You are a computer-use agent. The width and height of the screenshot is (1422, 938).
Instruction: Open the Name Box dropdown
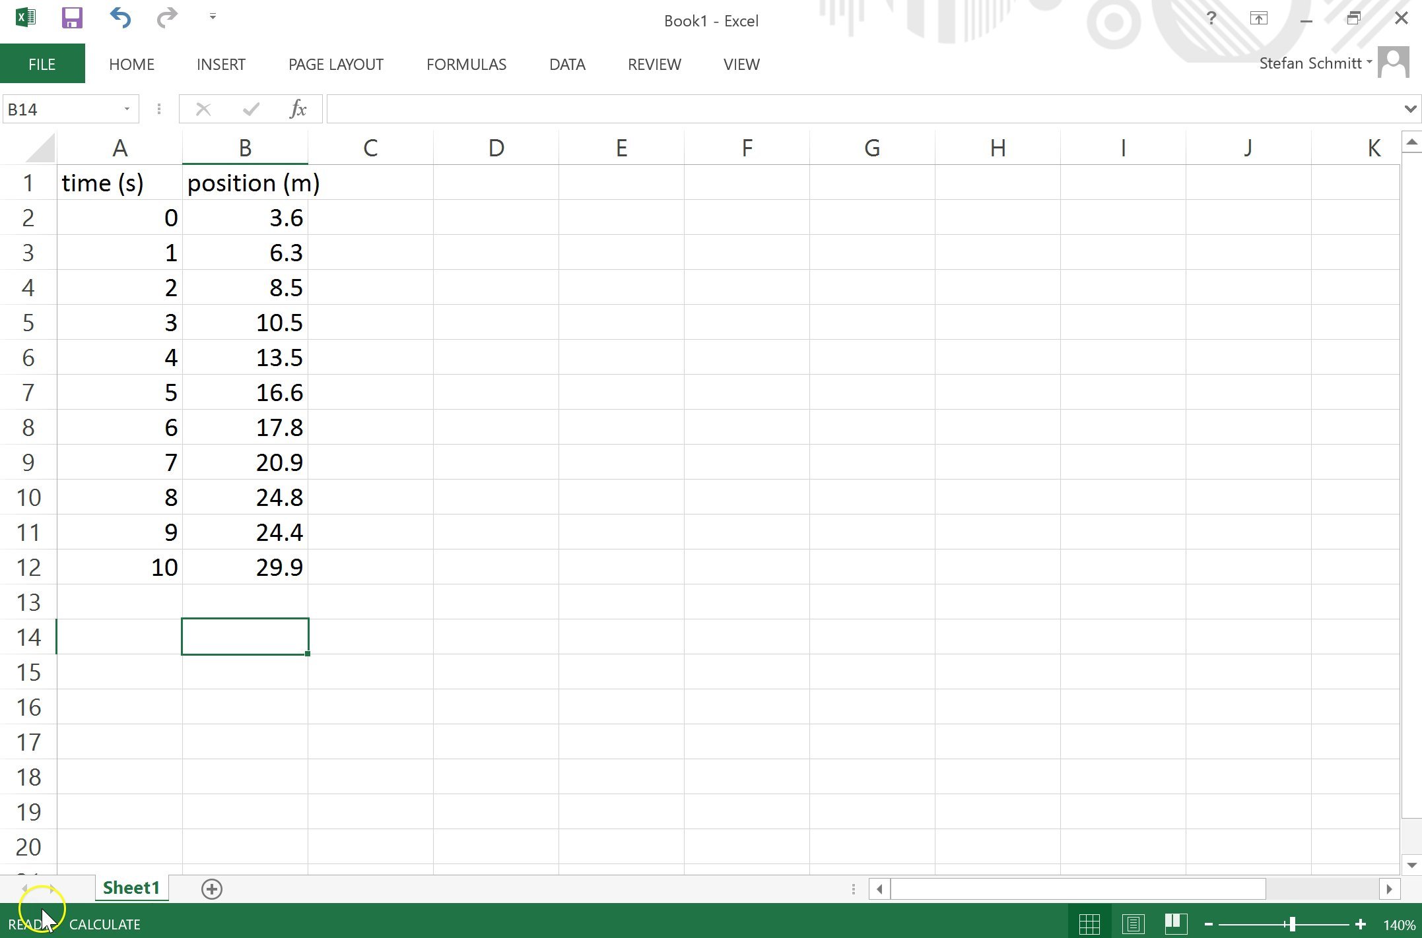(x=127, y=108)
